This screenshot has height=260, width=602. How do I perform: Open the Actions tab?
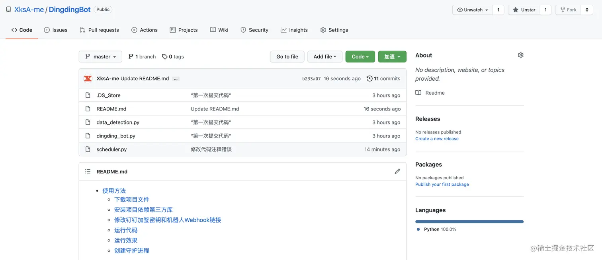point(145,30)
